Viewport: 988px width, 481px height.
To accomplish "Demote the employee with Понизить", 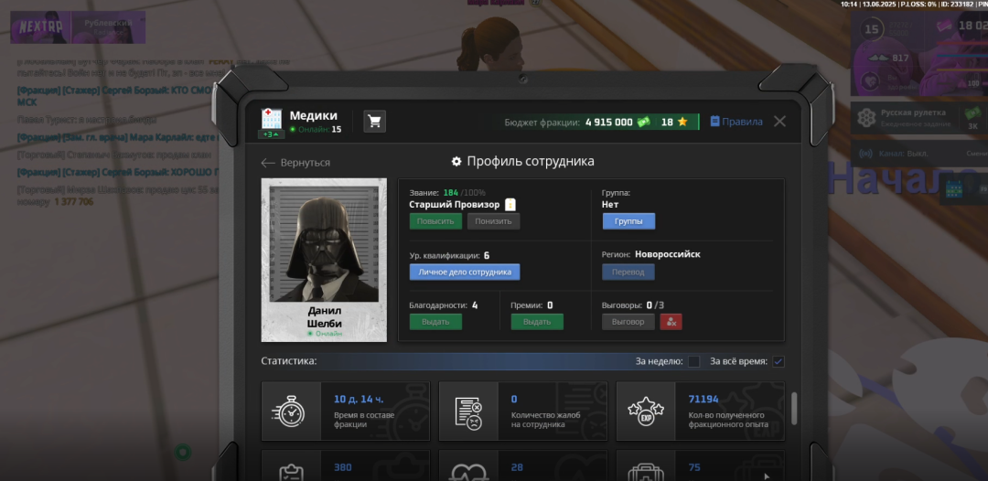I will 493,221.
